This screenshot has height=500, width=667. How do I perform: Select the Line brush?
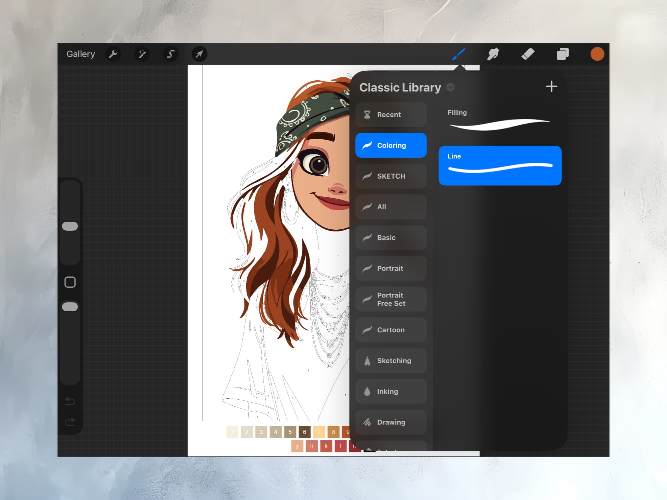click(500, 165)
